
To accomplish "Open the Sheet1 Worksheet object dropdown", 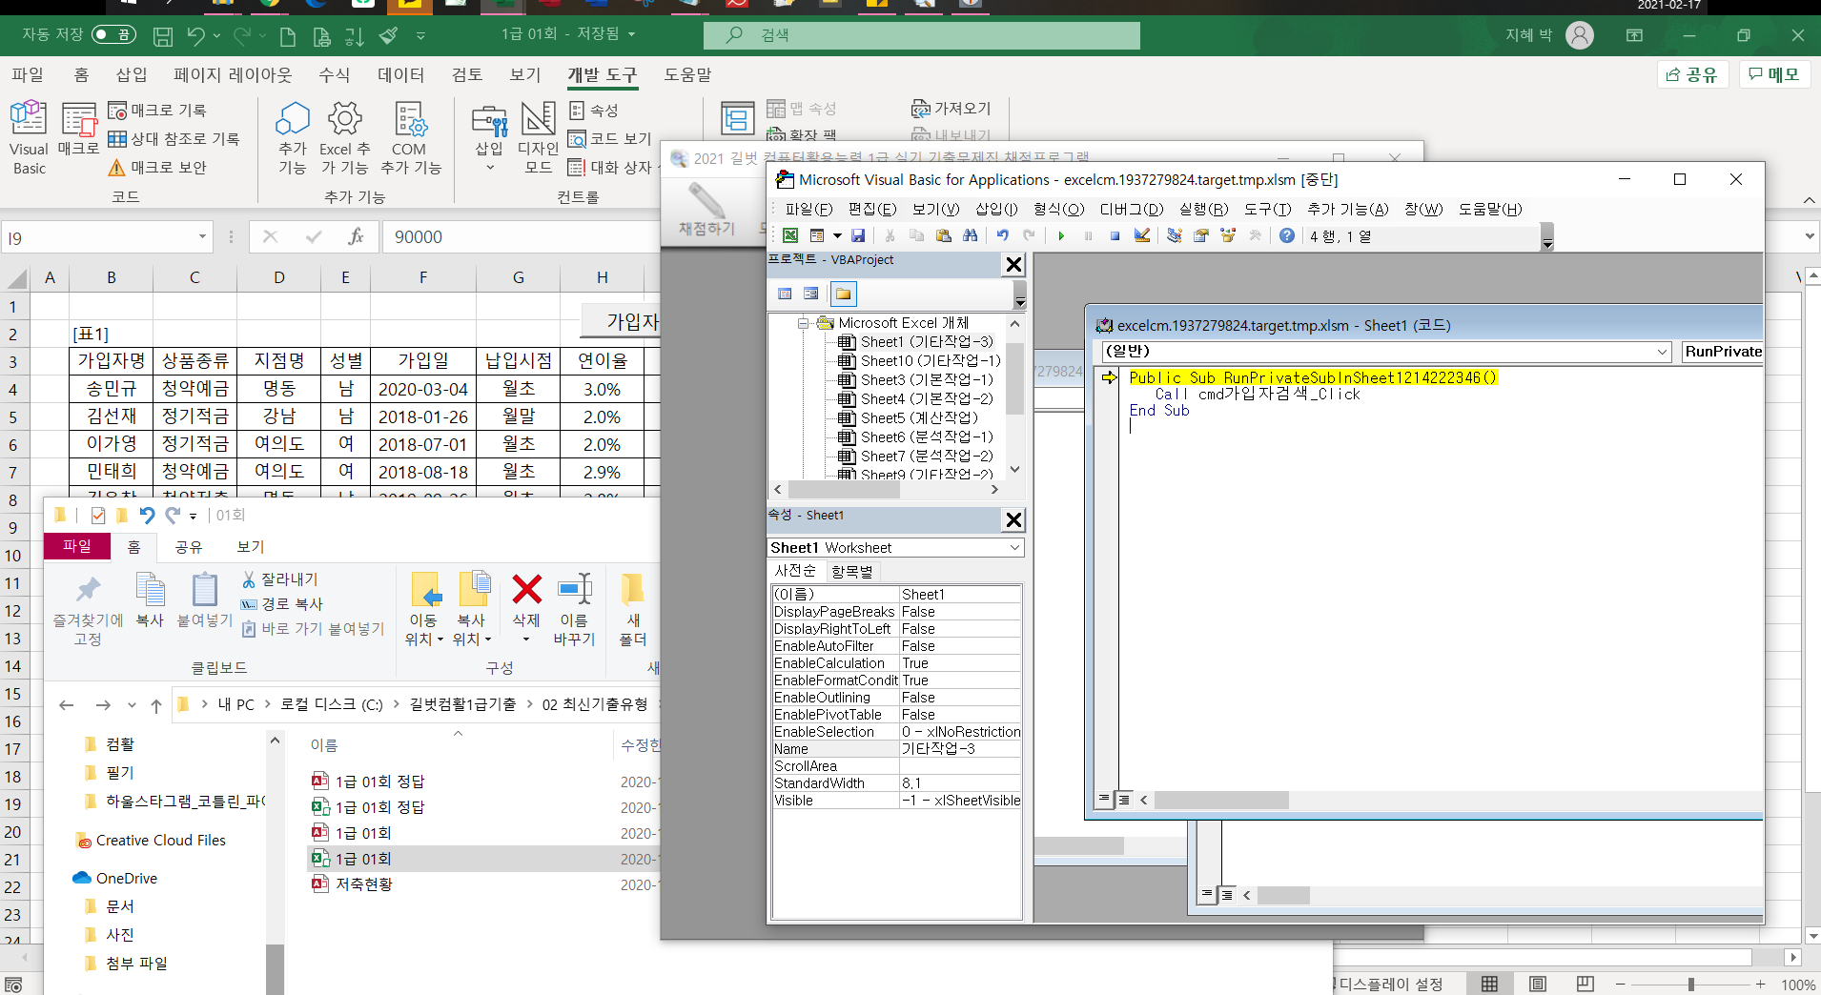I will 1014,548.
